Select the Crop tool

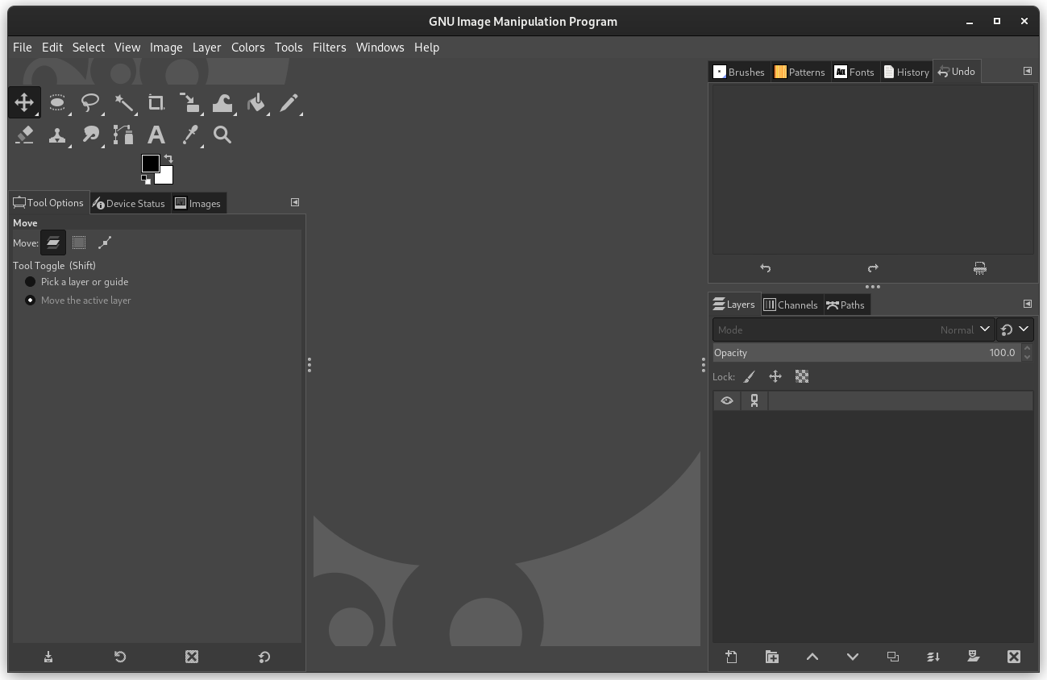point(156,102)
